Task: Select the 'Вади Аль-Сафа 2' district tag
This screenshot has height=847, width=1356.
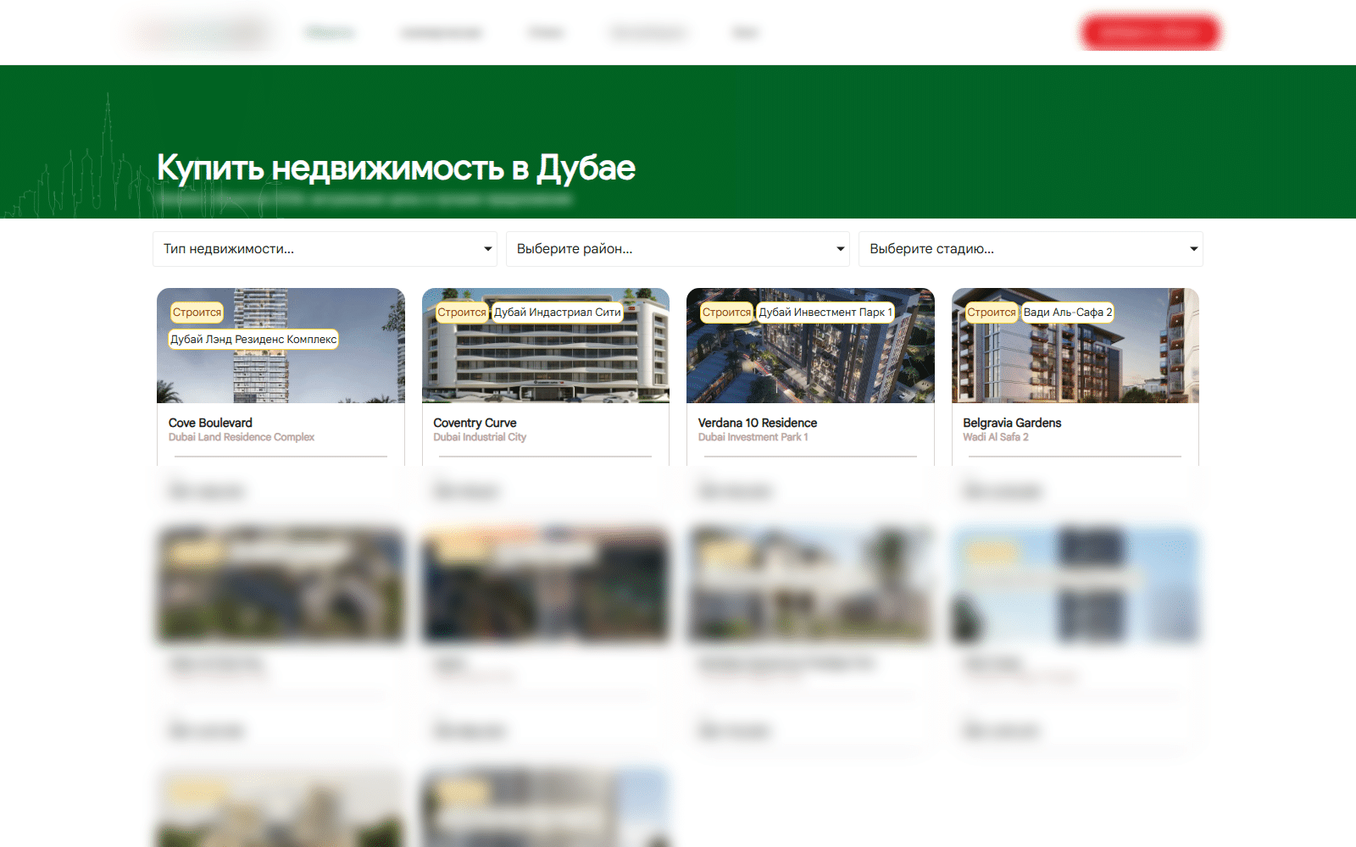Action: (x=1068, y=313)
